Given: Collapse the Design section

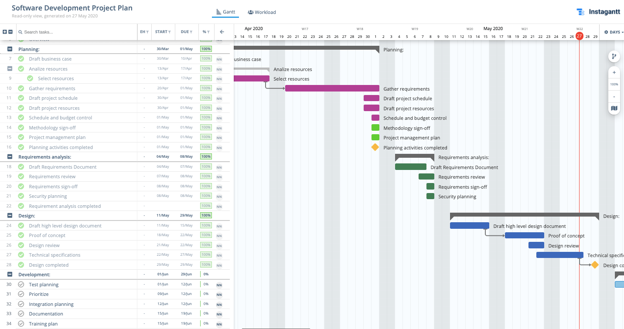Looking at the screenshot, I should pos(10,216).
